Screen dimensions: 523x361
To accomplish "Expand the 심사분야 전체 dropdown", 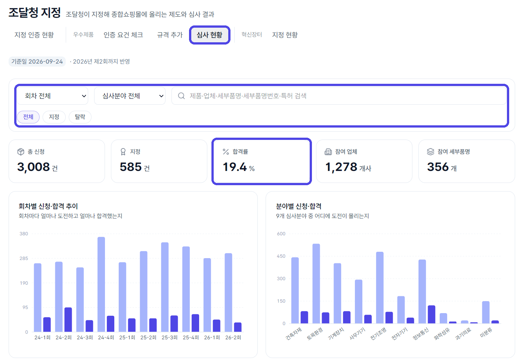I will [x=130, y=96].
